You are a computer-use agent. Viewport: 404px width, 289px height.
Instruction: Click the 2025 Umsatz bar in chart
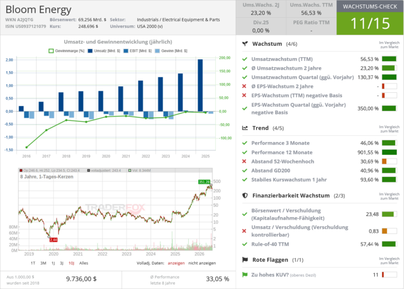(x=200, y=85)
